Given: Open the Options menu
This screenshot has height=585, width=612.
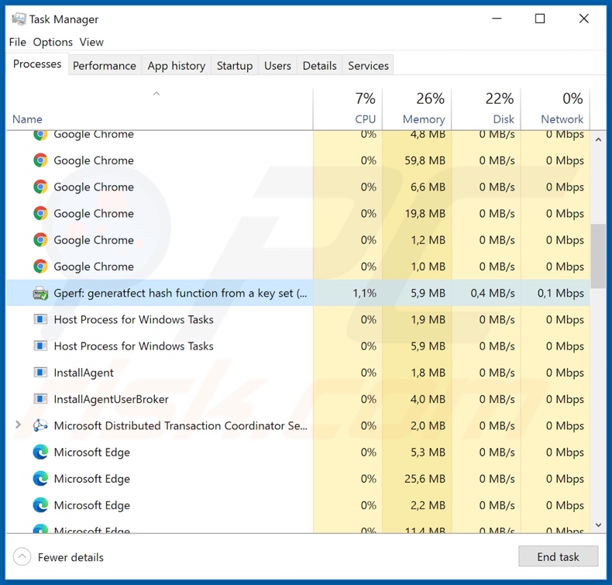Looking at the screenshot, I should click(x=53, y=42).
